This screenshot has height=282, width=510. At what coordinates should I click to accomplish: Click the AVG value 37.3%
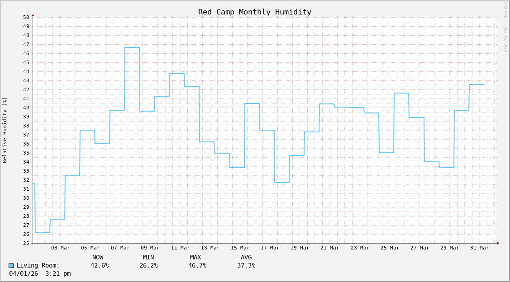[246, 266]
